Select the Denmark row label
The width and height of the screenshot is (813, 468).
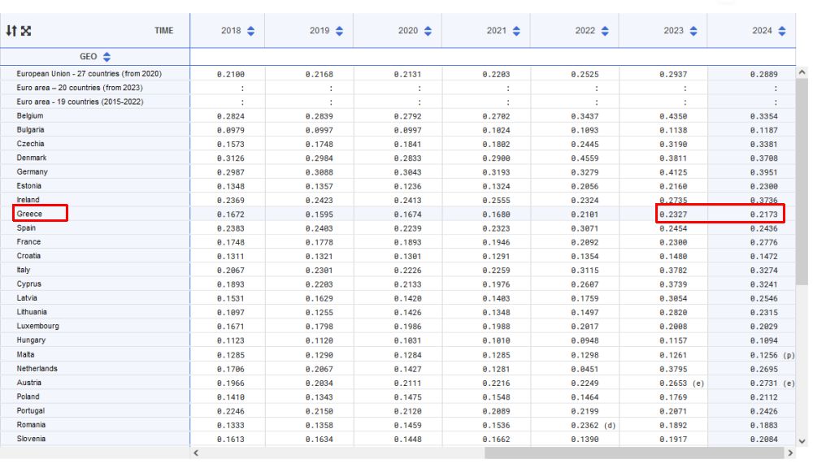point(32,158)
